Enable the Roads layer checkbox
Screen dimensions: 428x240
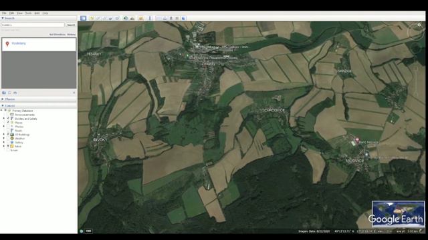click(x=8, y=131)
